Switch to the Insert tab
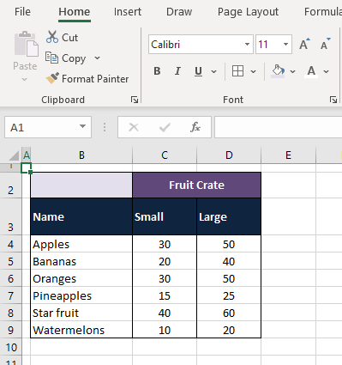 point(128,12)
